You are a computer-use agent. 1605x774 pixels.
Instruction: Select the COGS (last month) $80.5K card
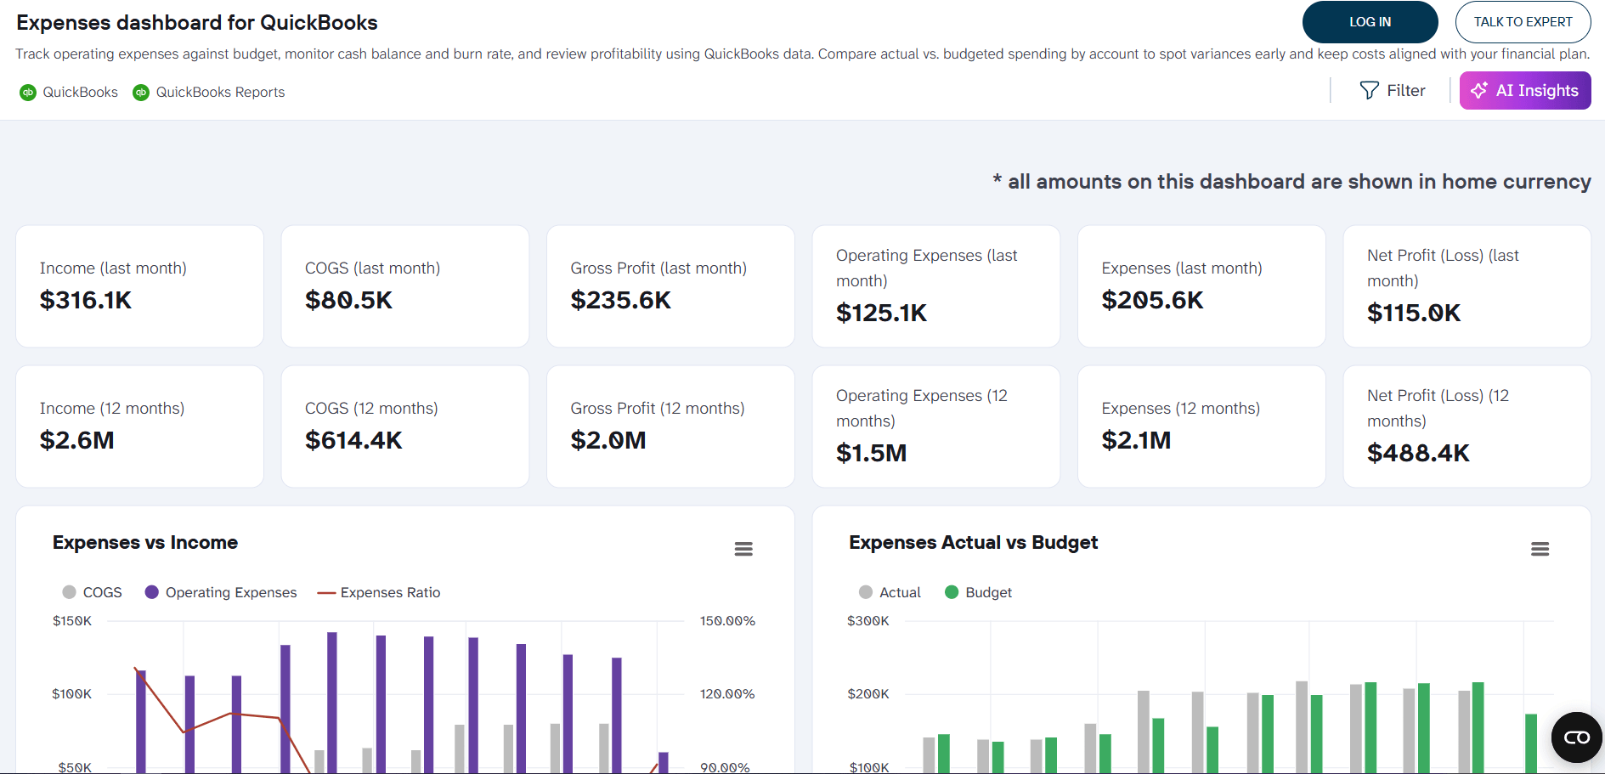click(x=405, y=286)
